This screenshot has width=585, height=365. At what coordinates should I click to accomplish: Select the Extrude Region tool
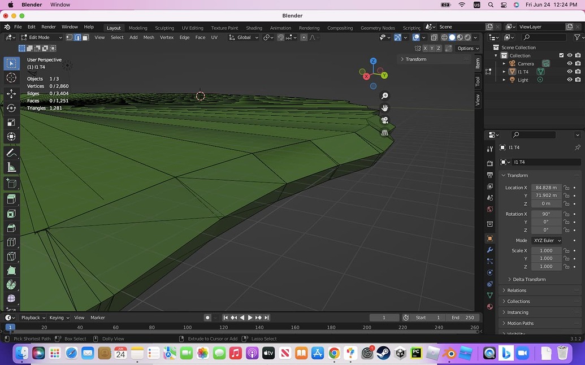coord(11,199)
